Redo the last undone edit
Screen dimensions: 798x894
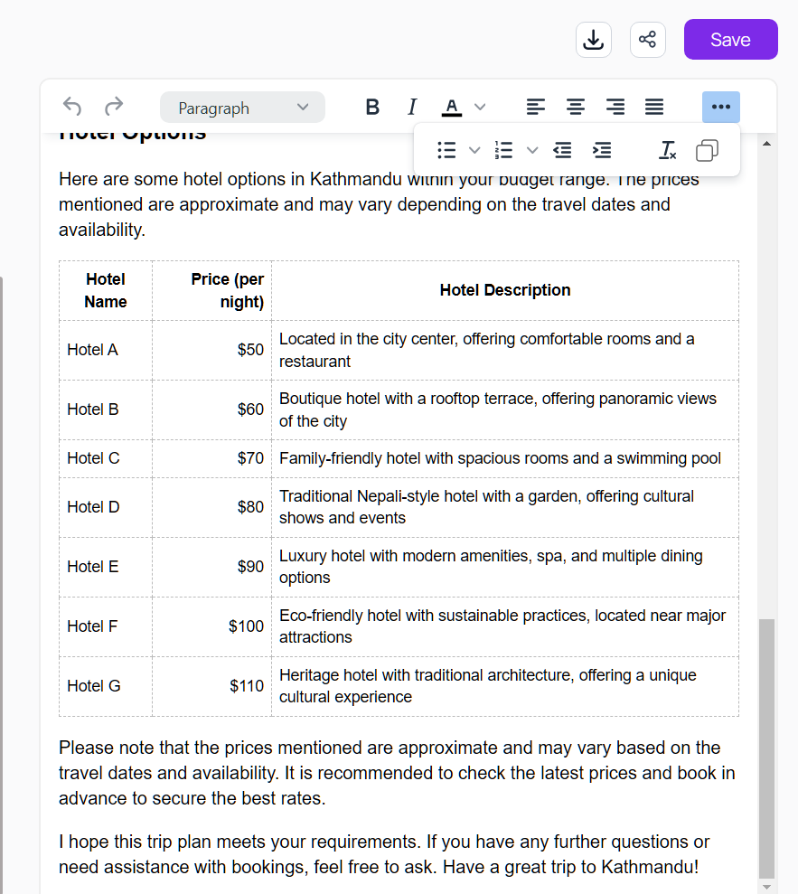pyautogui.click(x=114, y=107)
